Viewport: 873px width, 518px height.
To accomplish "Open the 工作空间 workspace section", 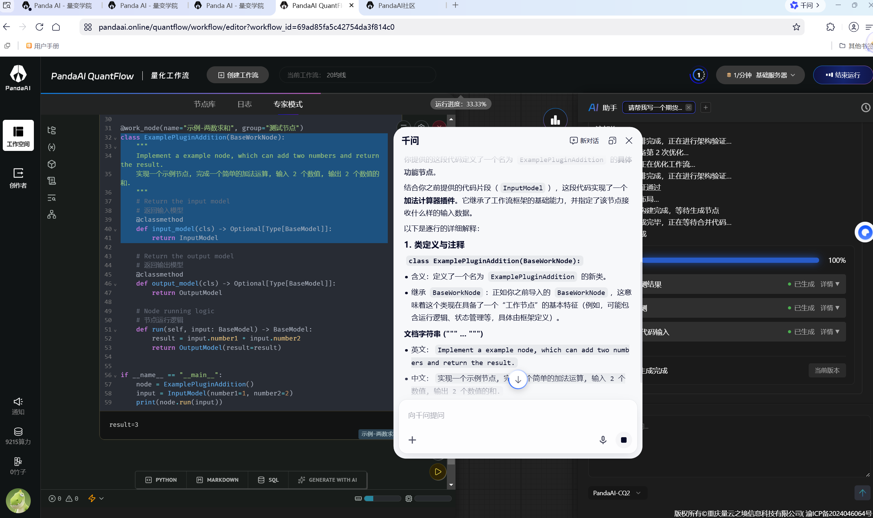I will (x=18, y=135).
